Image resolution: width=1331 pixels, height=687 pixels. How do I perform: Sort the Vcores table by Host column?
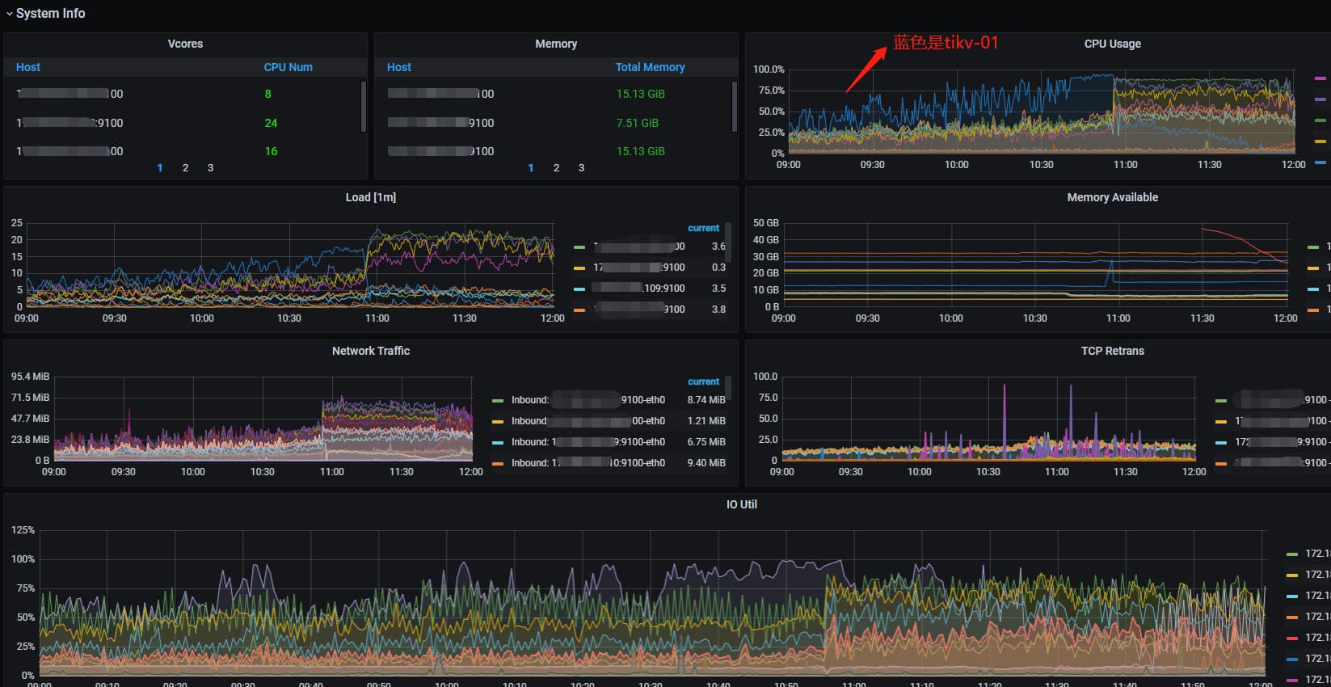click(28, 67)
